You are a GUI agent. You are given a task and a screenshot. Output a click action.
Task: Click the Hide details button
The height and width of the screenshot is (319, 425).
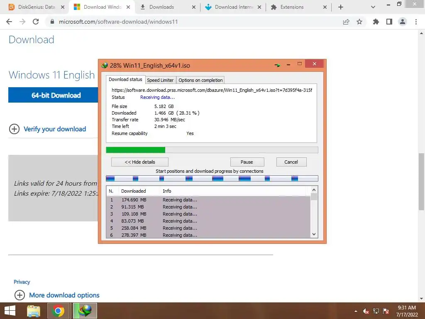(139, 162)
